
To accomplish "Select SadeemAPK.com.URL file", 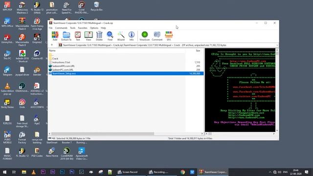I will [126, 66].
